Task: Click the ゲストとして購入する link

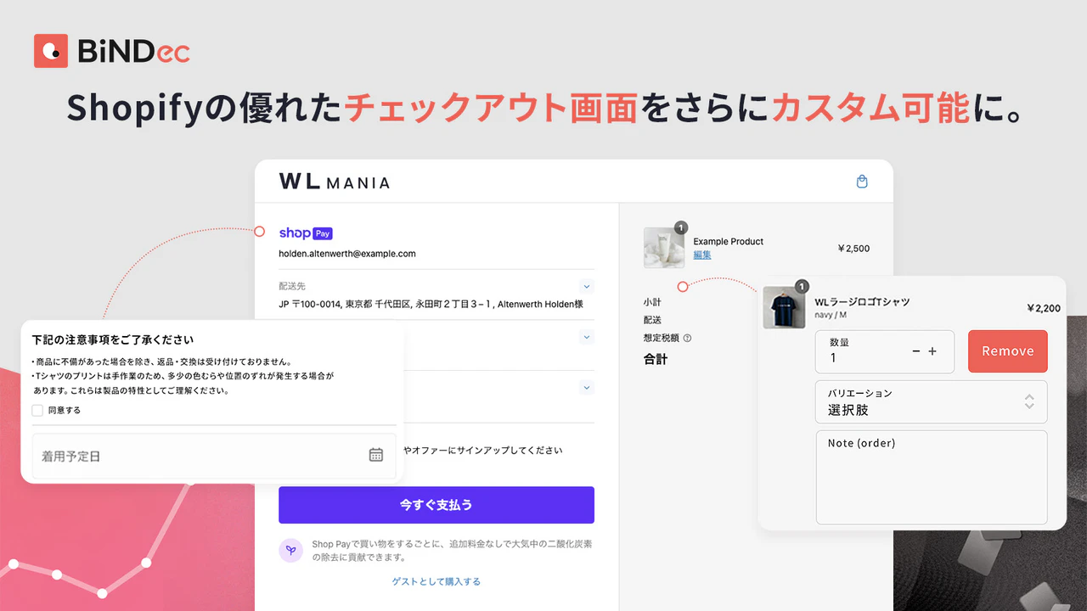Action: point(436,581)
